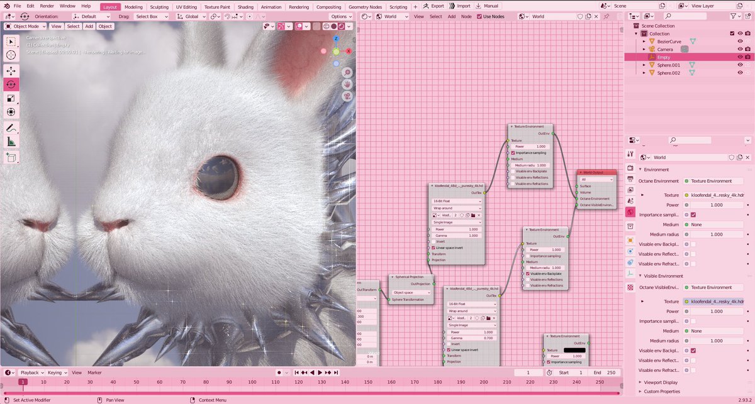Viewport: 755px width, 404px height.
Task: Toggle Use Nodes checkbox
Action: point(479,16)
